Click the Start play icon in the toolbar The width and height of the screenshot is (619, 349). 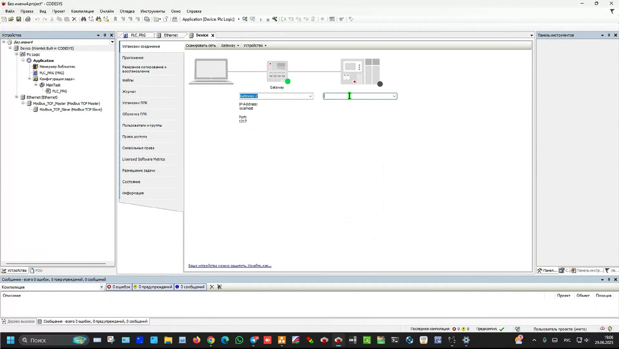(x=260, y=19)
